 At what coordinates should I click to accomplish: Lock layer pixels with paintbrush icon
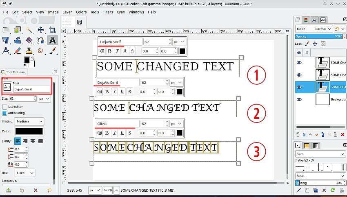[307, 44]
